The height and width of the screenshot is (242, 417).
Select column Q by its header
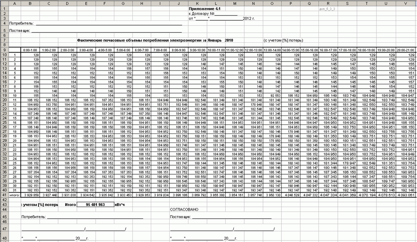click(x=309, y=3)
